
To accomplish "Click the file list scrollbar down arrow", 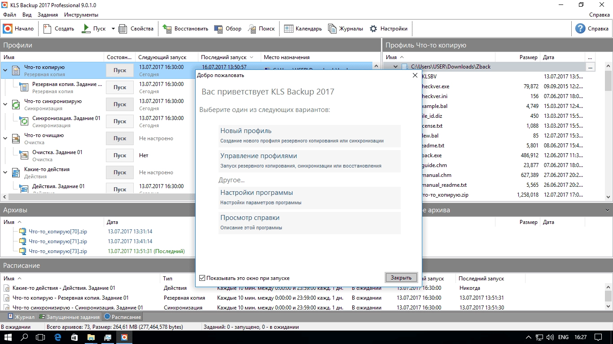I will (609, 197).
